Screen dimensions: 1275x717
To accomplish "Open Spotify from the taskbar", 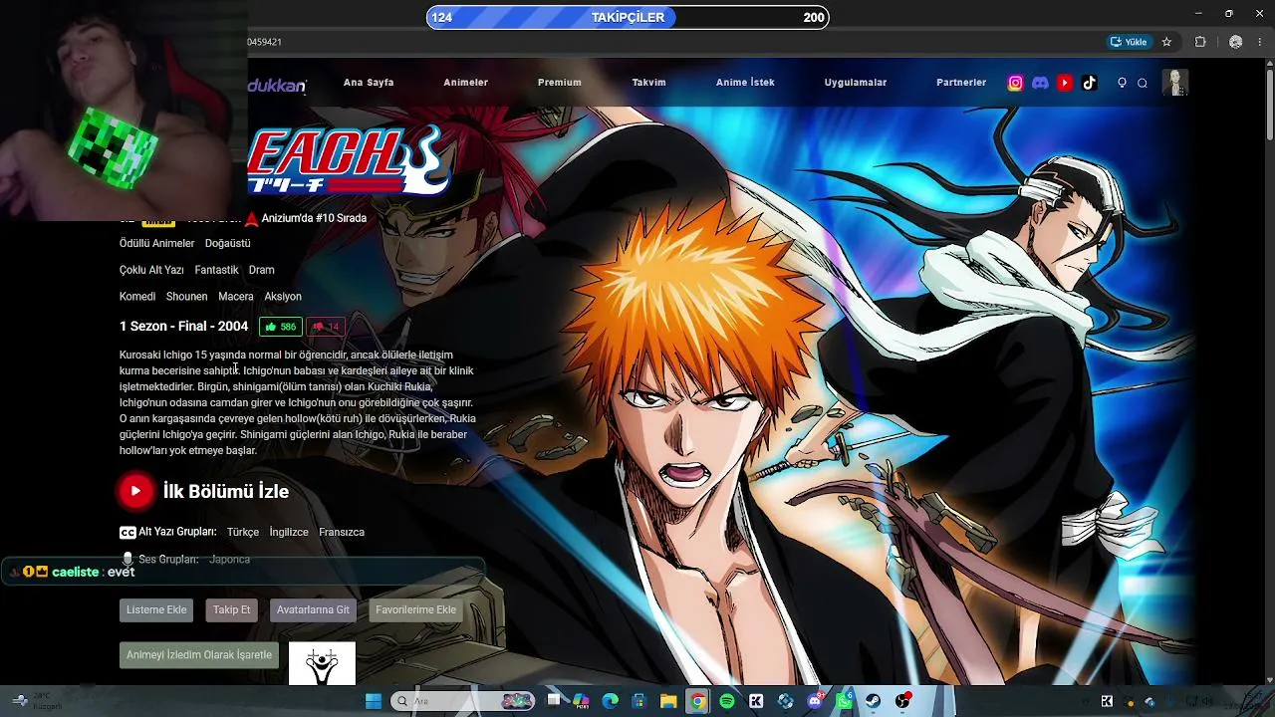I will 727,701.
